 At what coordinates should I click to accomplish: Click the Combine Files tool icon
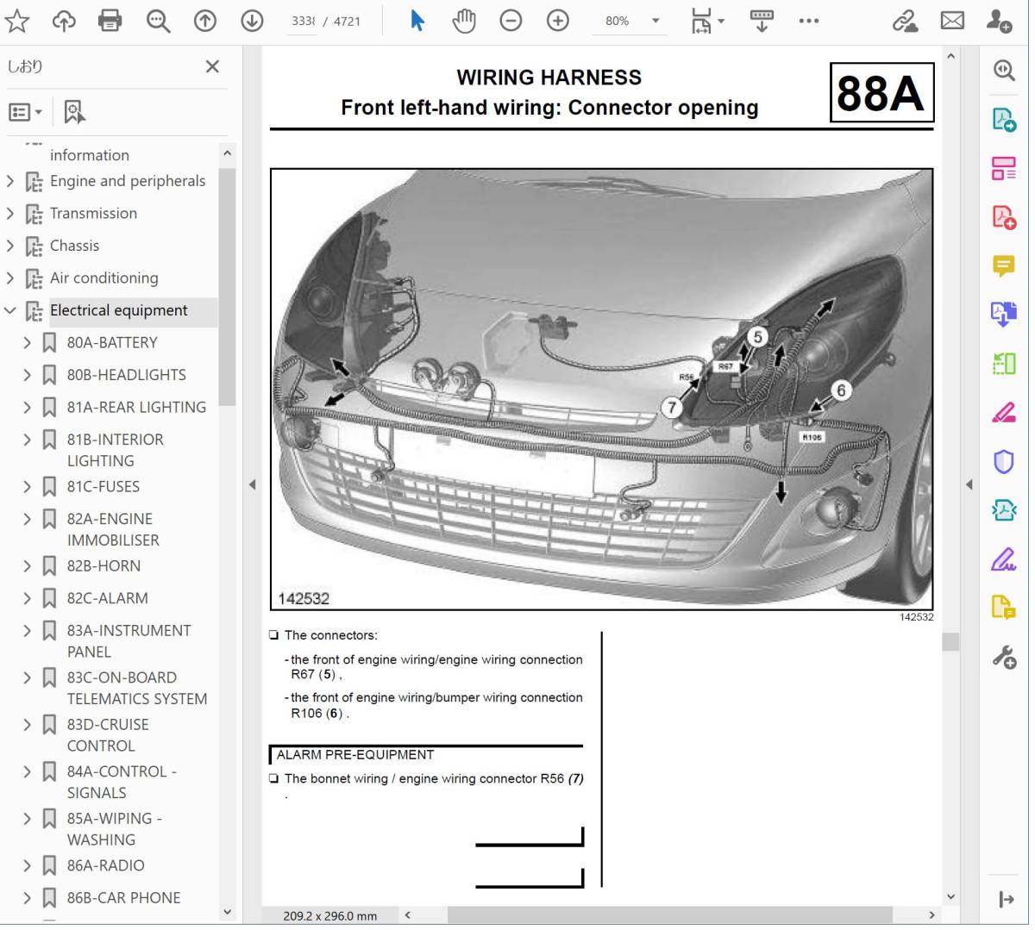1004,315
